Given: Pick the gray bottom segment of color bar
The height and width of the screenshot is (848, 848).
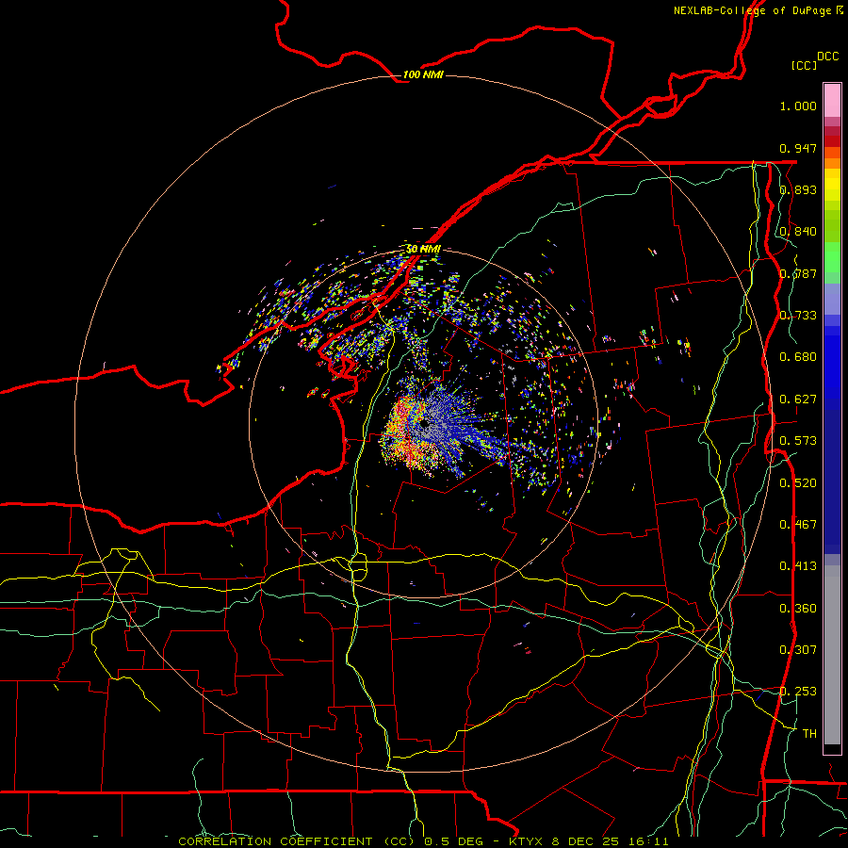Looking at the screenshot, I should [x=832, y=655].
